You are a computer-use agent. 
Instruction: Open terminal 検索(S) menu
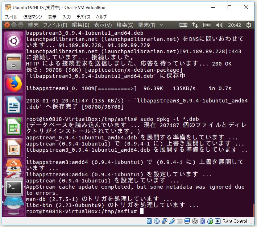click(x=125, y=25)
